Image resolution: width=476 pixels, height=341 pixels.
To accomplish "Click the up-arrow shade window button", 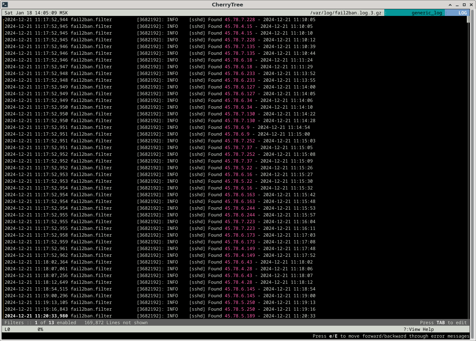I will click(450, 5).
